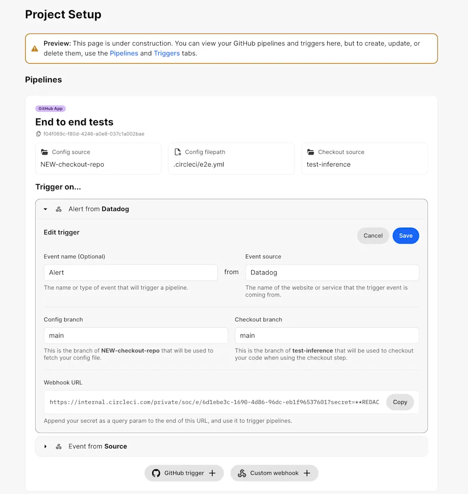This screenshot has width=468, height=494.
Task: Click the Checkout branch field showing main
Action: click(327, 335)
